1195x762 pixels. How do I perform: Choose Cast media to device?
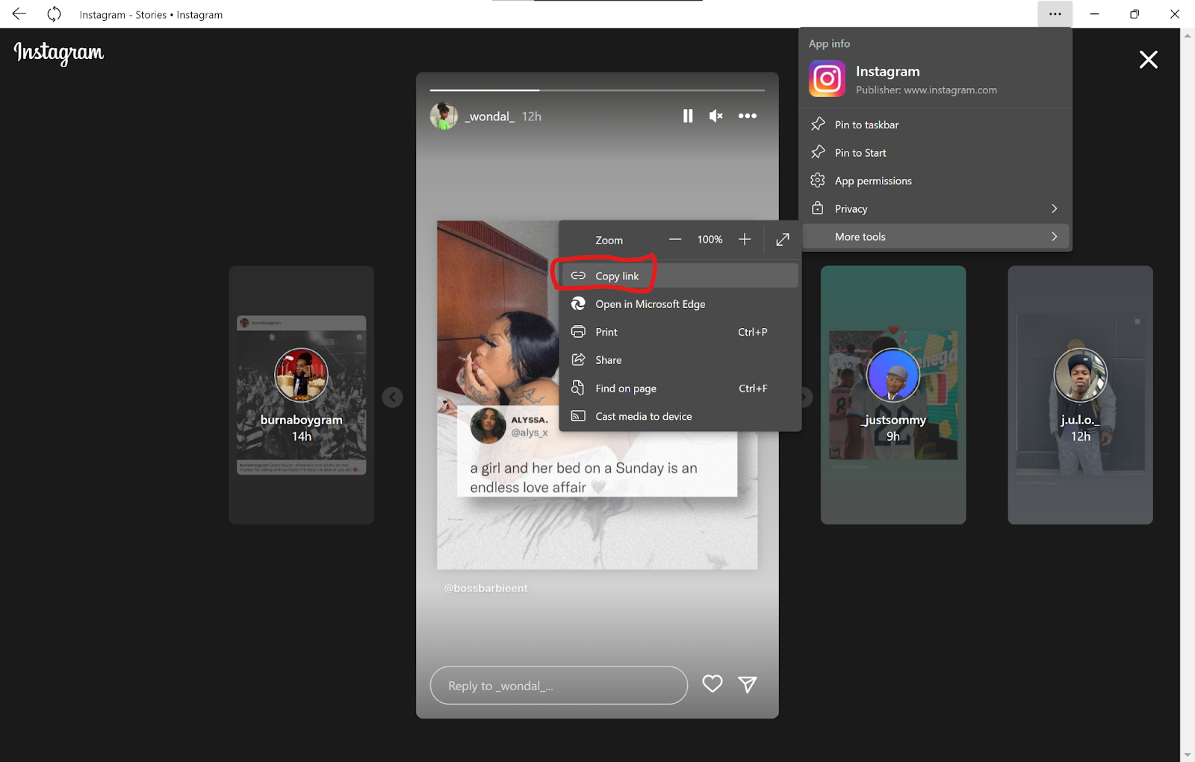click(x=679, y=416)
